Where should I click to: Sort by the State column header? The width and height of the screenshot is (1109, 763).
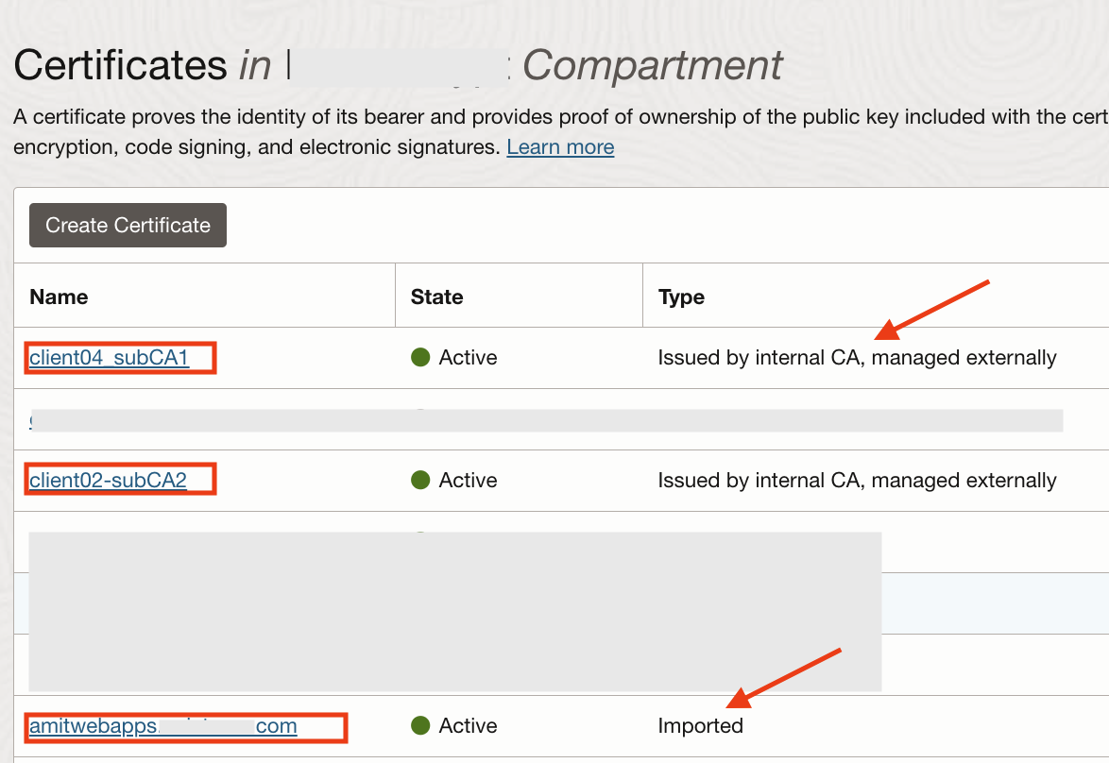point(436,297)
